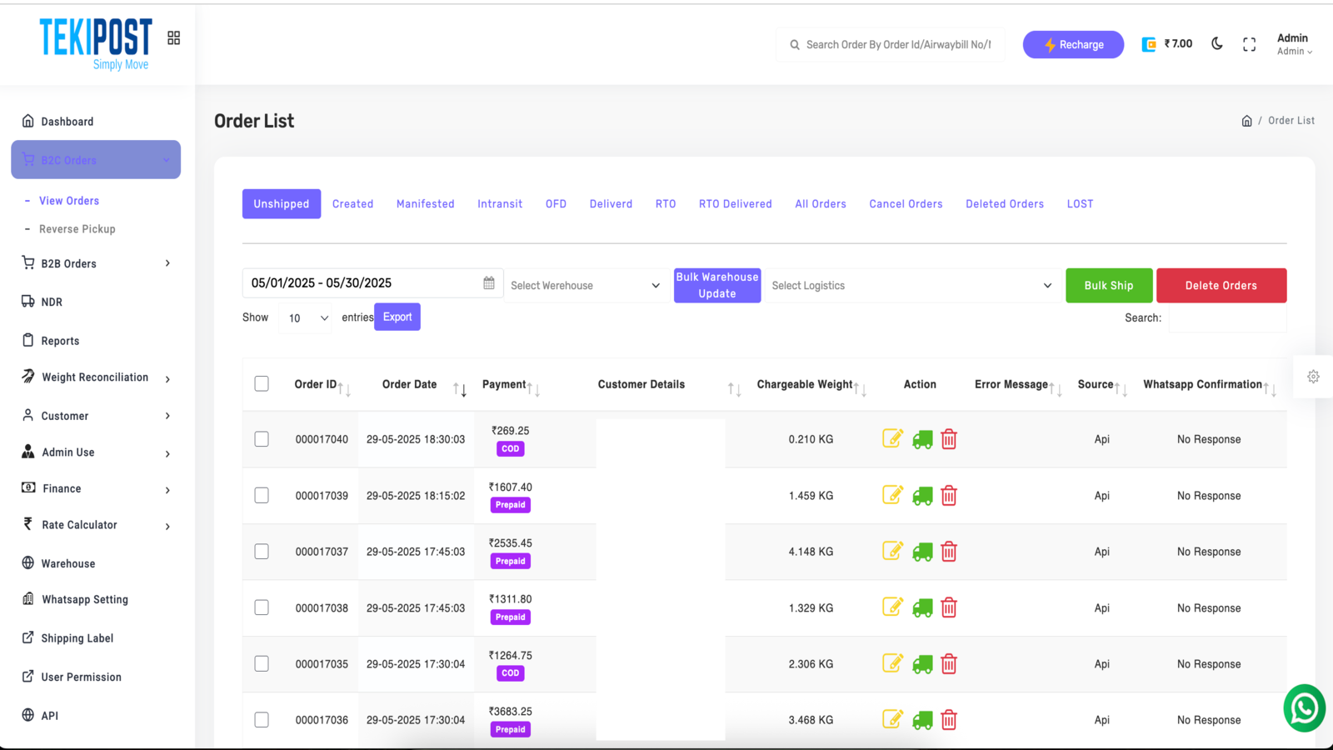Click red trash icon for order 000017037
This screenshot has height=750, width=1333.
click(x=949, y=552)
